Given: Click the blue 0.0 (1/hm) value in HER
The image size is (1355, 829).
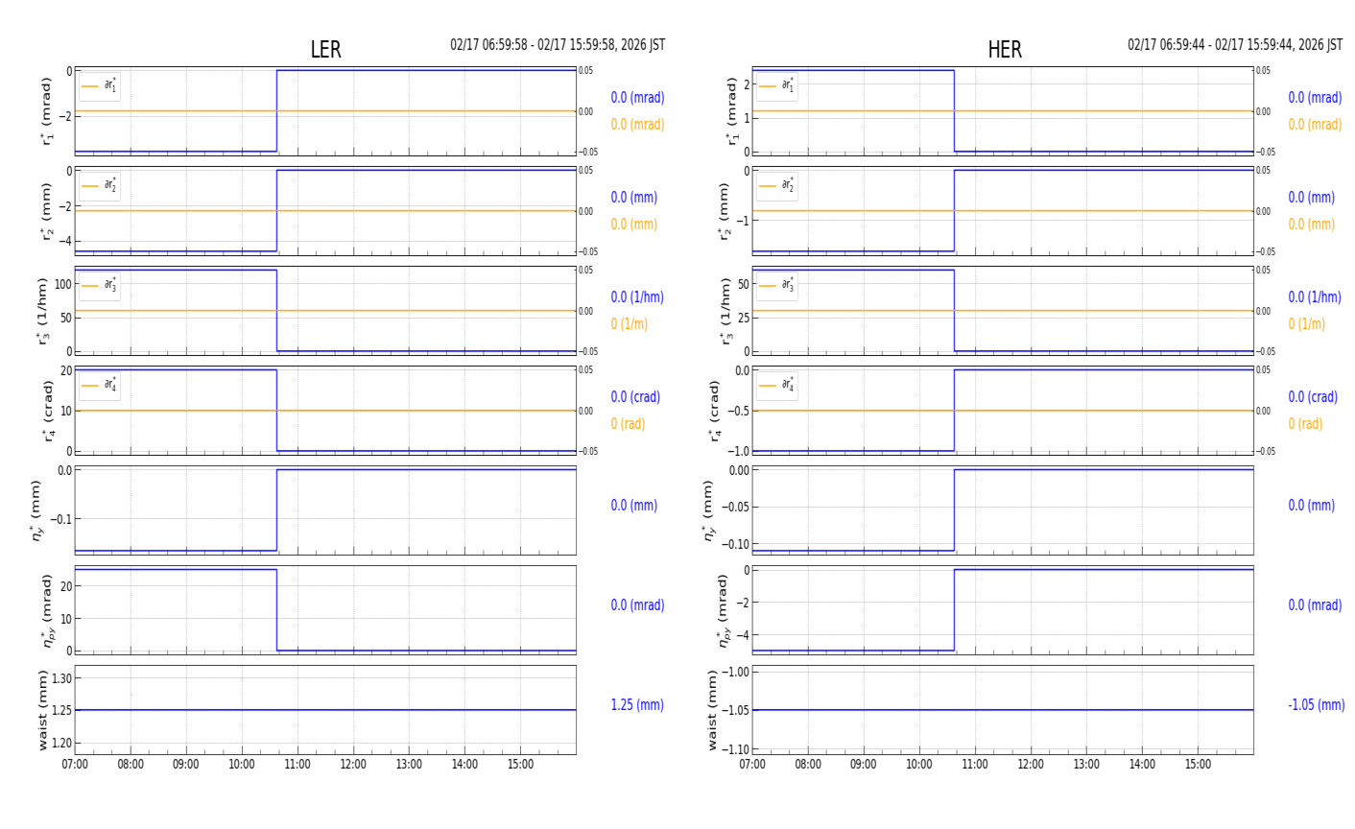Looking at the screenshot, I should click(1315, 297).
